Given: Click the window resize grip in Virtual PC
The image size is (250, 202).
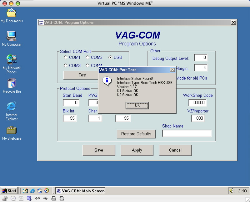Looking at the screenshot, I should tap(248, 199).
